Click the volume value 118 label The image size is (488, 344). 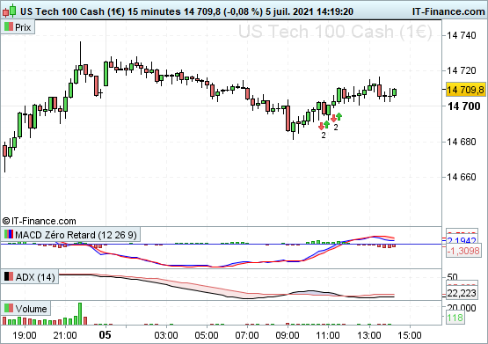tap(455, 318)
